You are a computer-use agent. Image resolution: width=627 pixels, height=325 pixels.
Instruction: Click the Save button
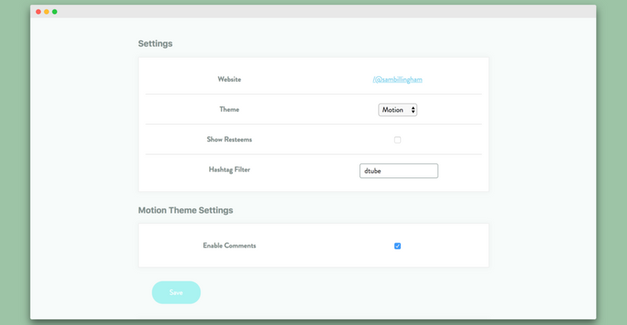pyautogui.click(x=176, y=292)
